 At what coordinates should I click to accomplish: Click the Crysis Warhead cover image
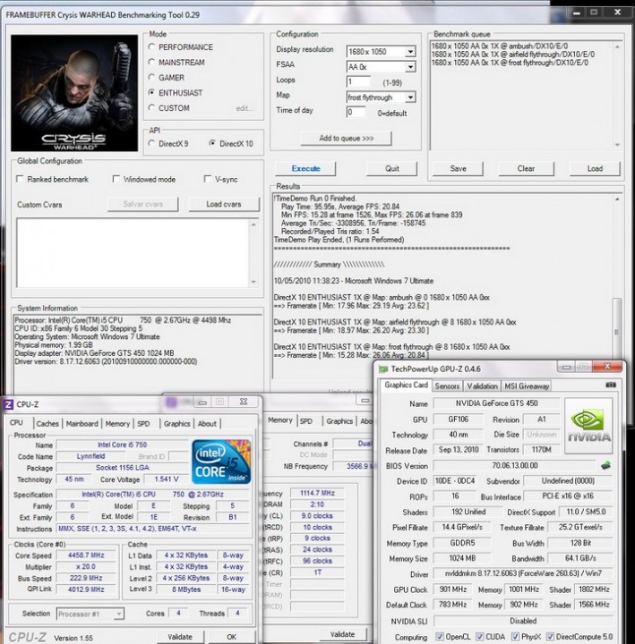click(x=74, y=93)
